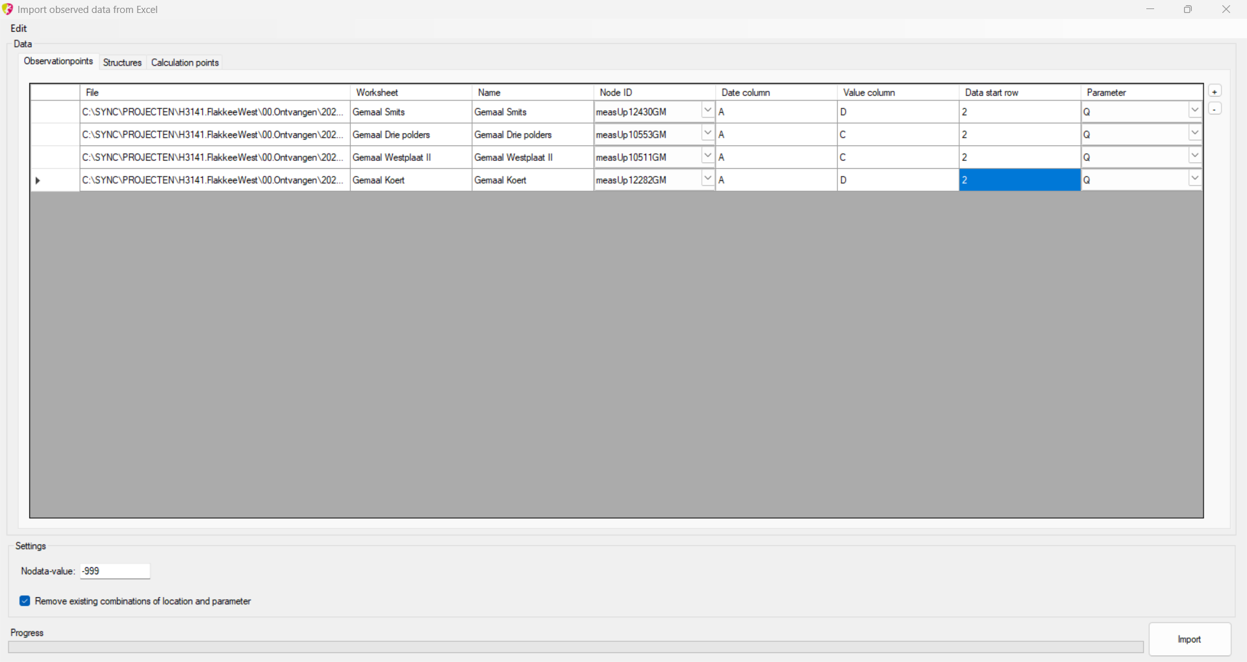The height and width of the screenshot is (662, 1247).
Task: Open Parameter dropdown for Gemaal Koert row
Action: (1194, 179)
